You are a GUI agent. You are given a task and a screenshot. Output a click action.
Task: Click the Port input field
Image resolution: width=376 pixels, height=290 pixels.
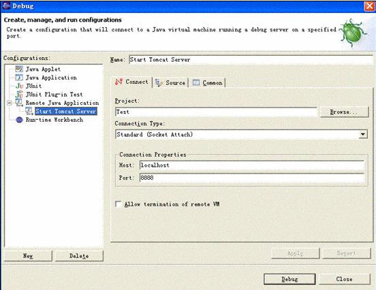(x=252, y=178)
